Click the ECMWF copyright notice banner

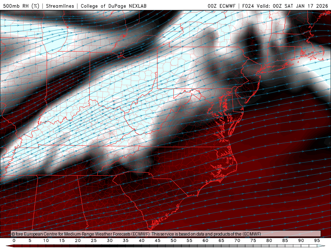point(166,234)
